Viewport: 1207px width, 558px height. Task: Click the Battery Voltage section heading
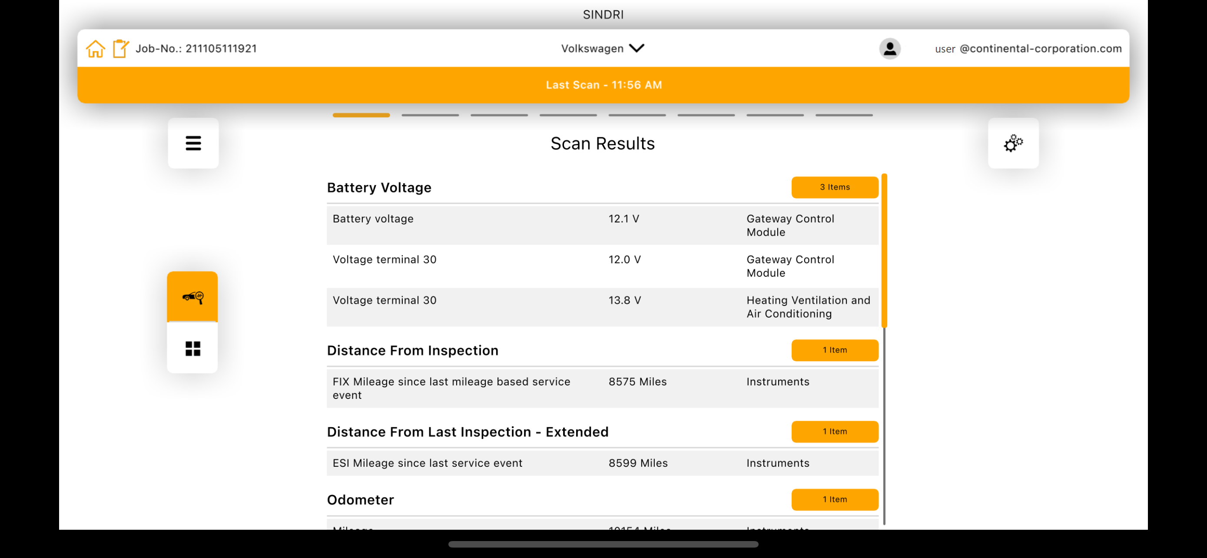pos(379,188)
